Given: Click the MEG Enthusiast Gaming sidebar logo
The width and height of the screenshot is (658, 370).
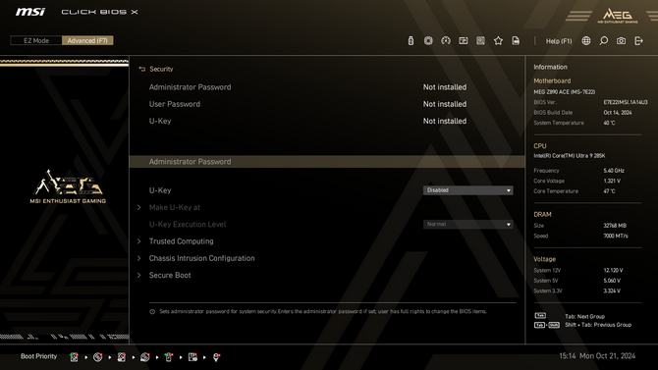Looking at the screenshot, I should [x=68, y=187].
